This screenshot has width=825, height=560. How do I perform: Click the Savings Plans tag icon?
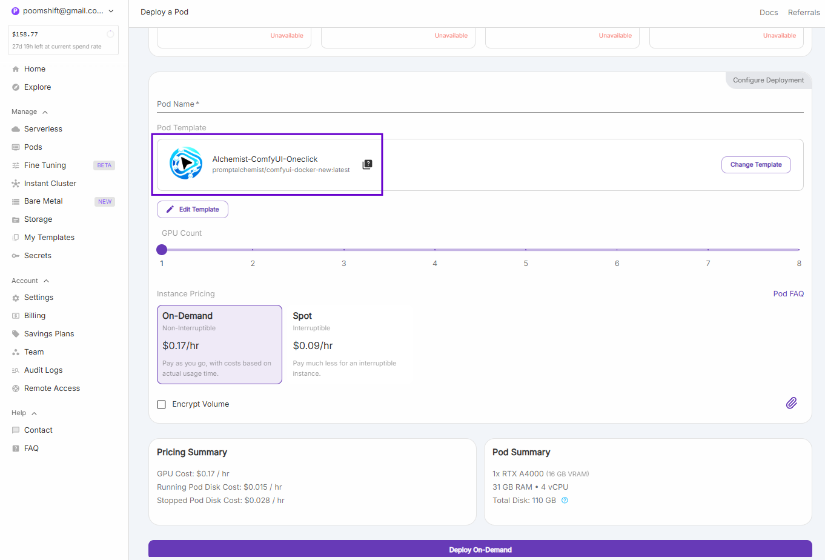16,334
